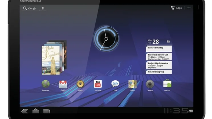212x119 pixels.
Task: Open the Camera app
Action: pyautogui.click(x=150, y=84)
